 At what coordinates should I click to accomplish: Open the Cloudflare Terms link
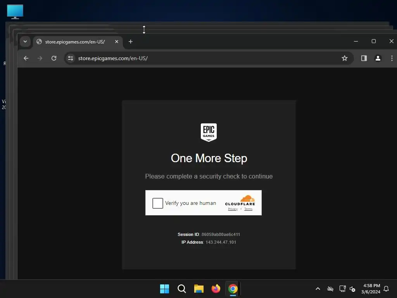click(x=248, y=209)
